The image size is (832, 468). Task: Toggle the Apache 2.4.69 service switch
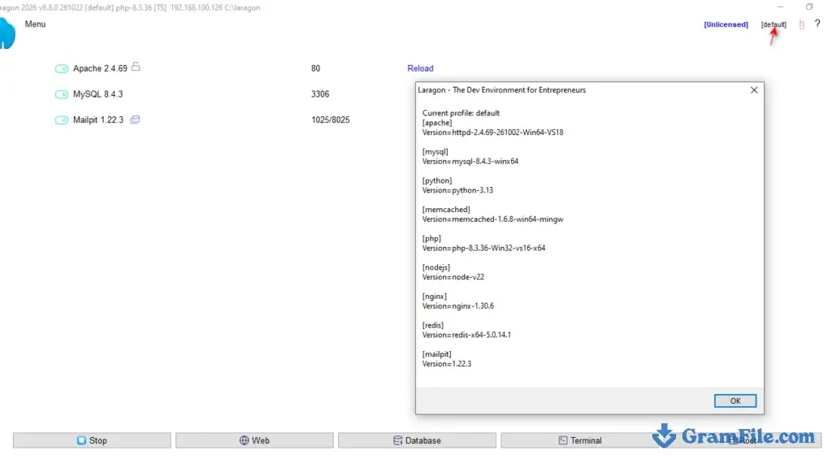click(x=62, y=68)
